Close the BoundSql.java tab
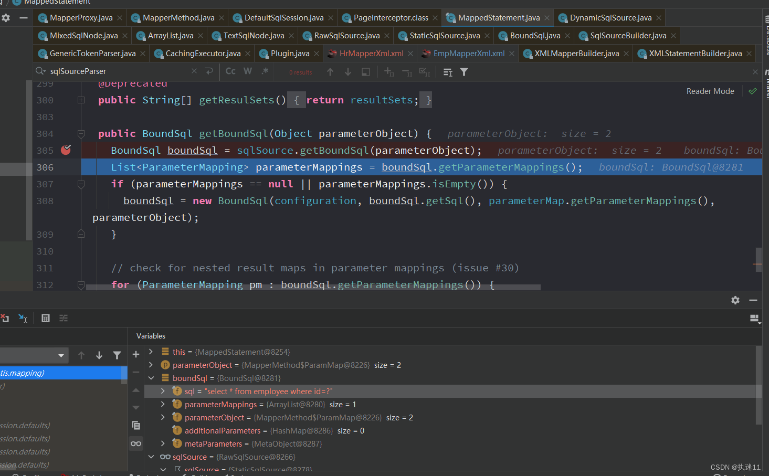 tap(567, 36)
